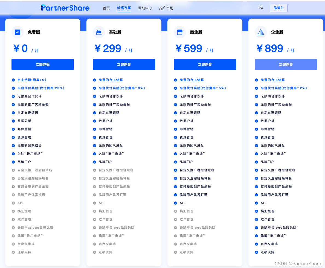The width and height of the screenshot is (325, 268).
Task: Click the 免费版 chart plan icon
Action: click(18, 32)
